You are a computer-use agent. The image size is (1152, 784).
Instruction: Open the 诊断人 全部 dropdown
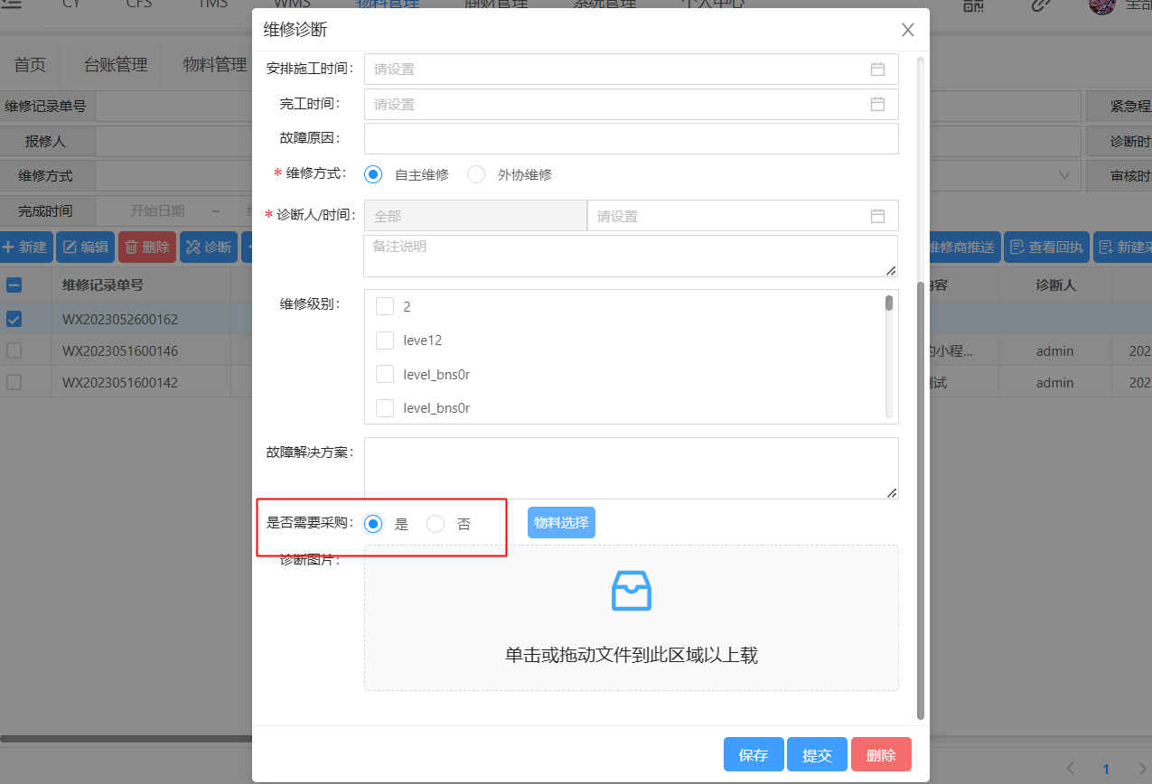click(x=475, y=216)
